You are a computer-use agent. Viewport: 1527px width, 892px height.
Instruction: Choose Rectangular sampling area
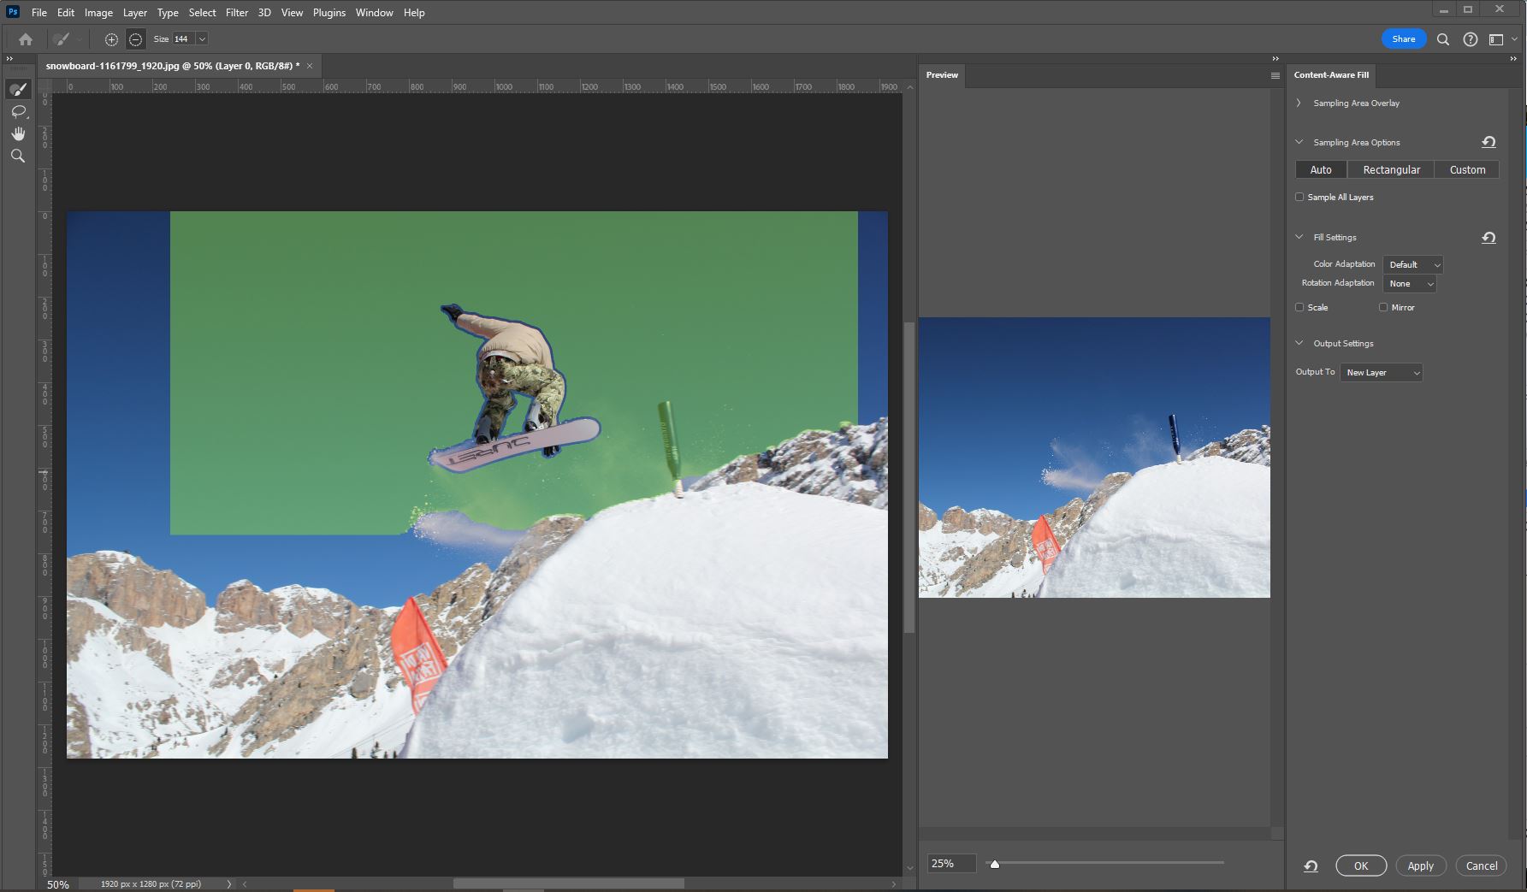[1391, 169]
